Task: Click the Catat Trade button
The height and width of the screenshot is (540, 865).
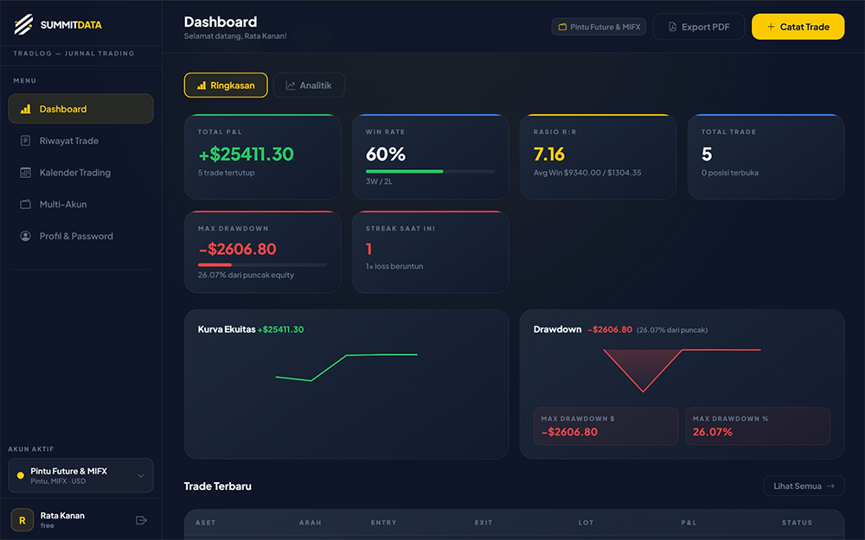Action: [798, 26]
